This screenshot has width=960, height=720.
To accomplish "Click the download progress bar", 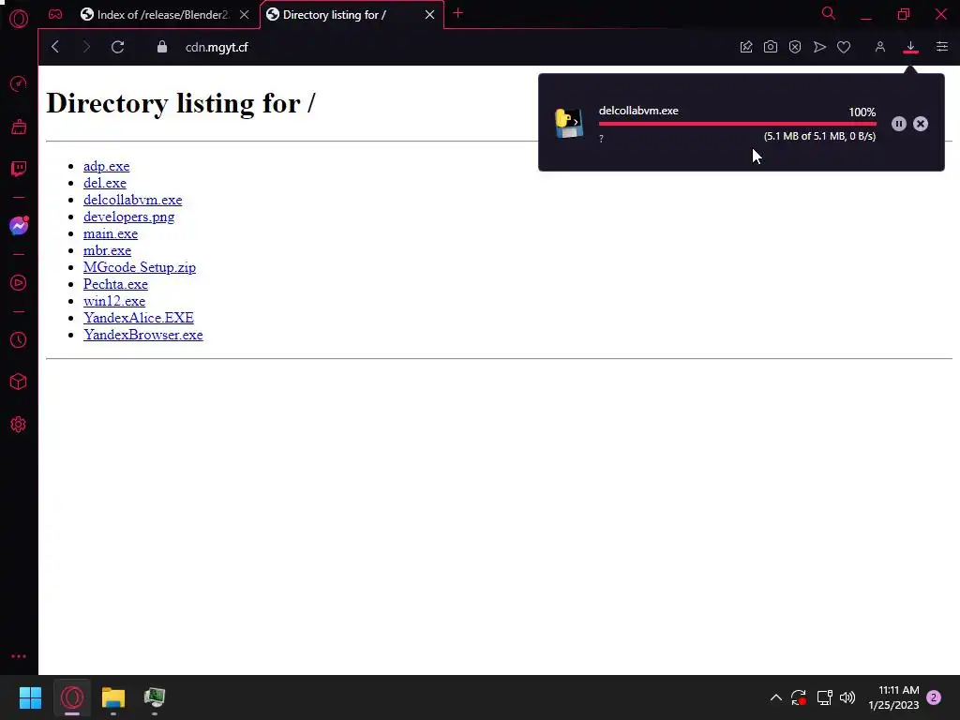I will (737, 124).
